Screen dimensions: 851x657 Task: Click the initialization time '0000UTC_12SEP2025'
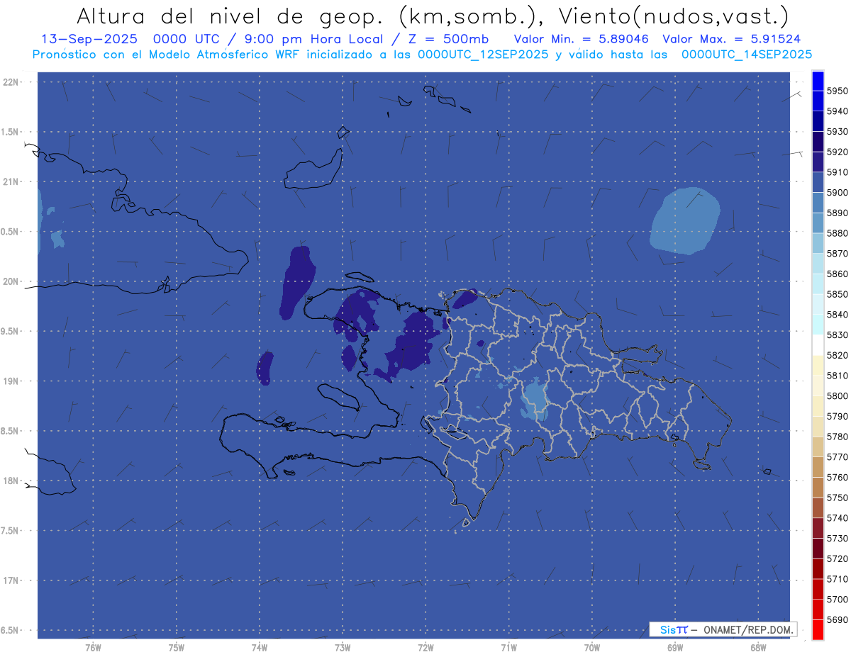coord(483,55)
